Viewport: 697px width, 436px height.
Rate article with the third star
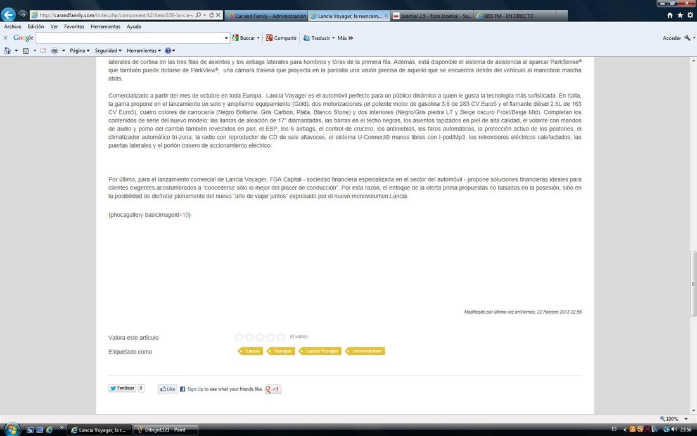[260, 337]
